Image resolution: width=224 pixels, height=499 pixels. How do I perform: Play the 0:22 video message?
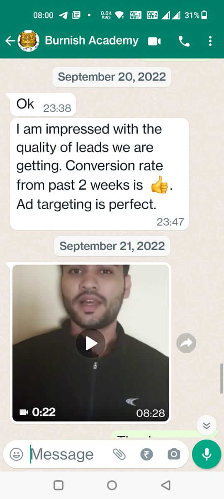click(91, 343)
